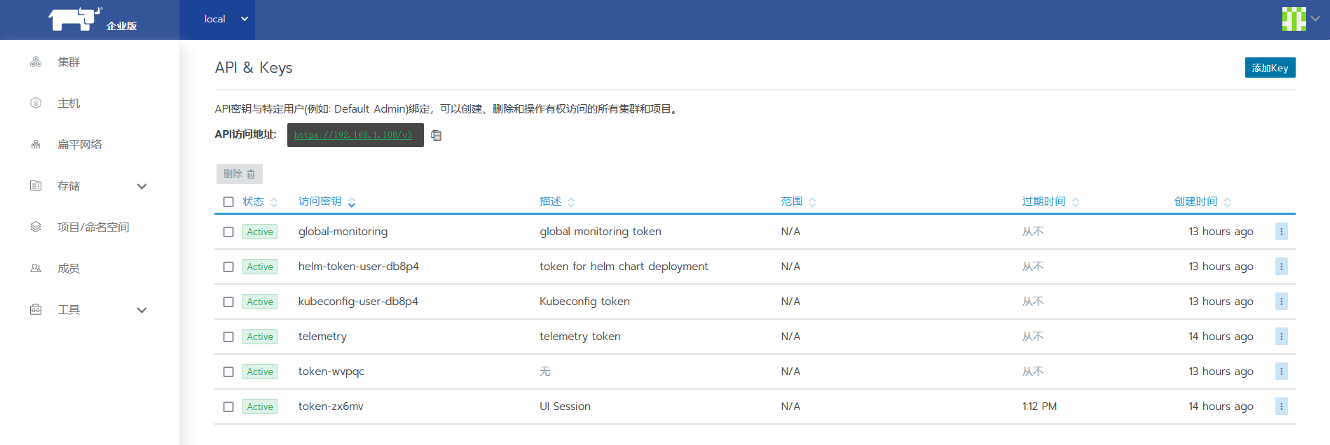Go to the 成员 menu item

(69, 268)
